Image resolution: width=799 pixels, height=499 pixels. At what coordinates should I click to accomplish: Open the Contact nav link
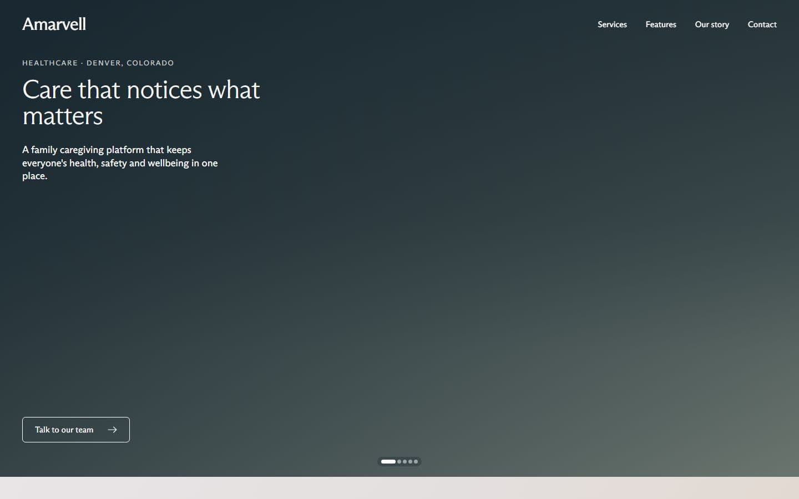762,24
